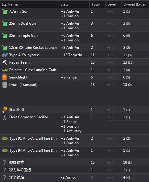
Task: Select the 12cm 30-tube Rocket Launcher row
Action: point(75,48)
